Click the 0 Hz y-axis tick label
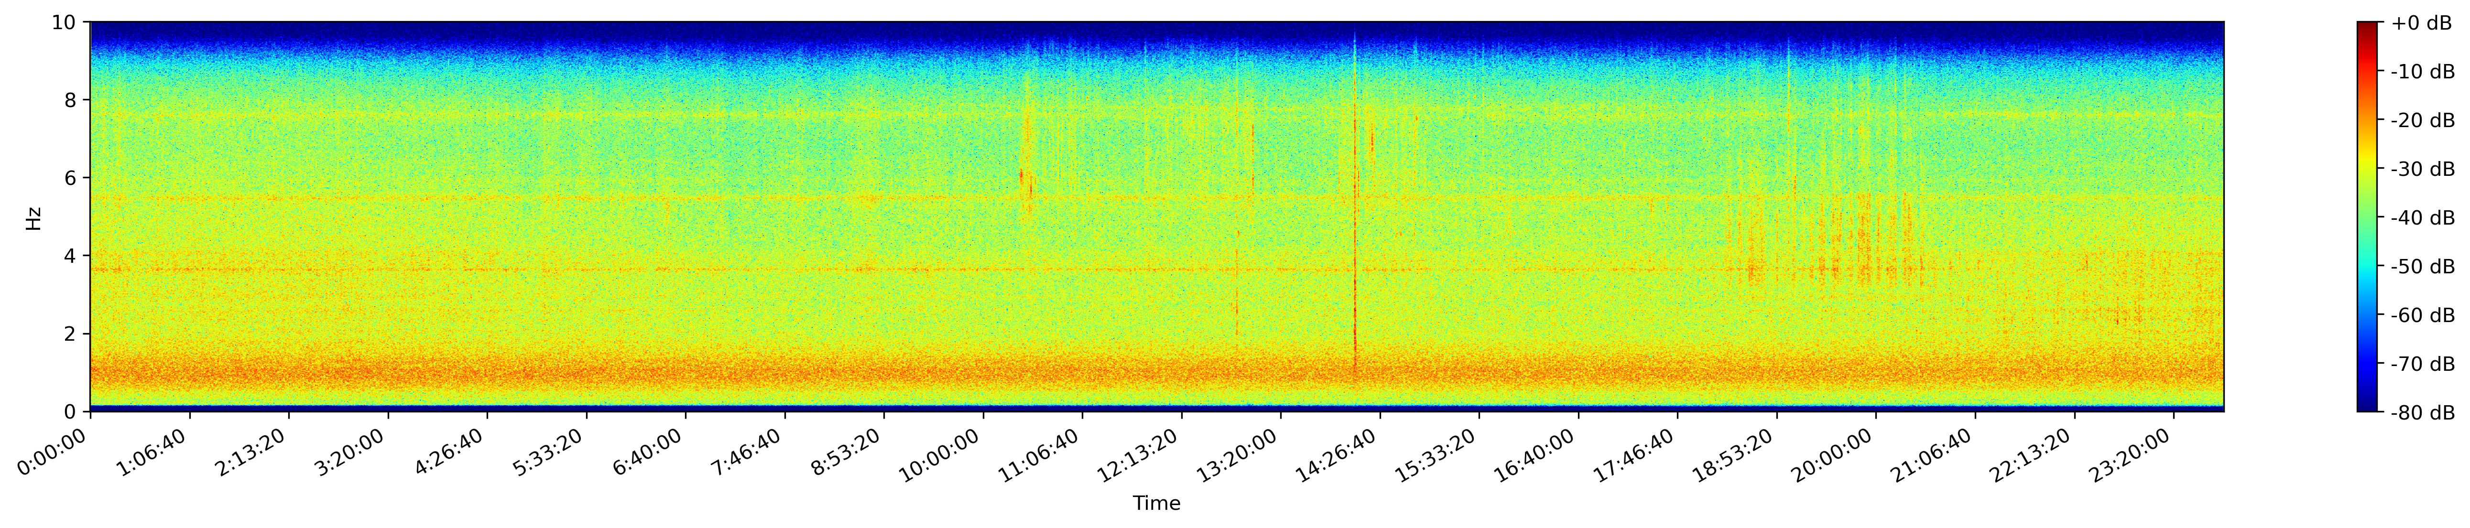2470x528 pixels. pyautogui.click(x=71, y=412)
